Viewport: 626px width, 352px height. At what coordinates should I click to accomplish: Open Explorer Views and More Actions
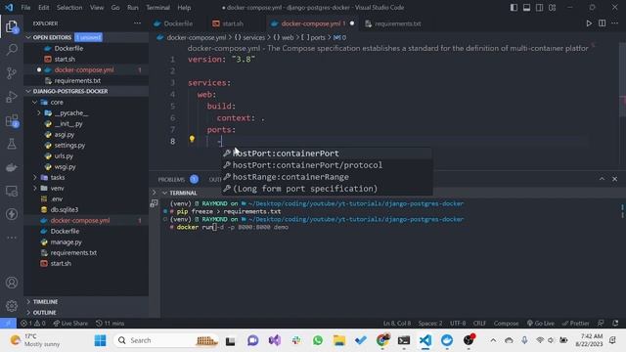pyautogui.click(x=137, y=23)
